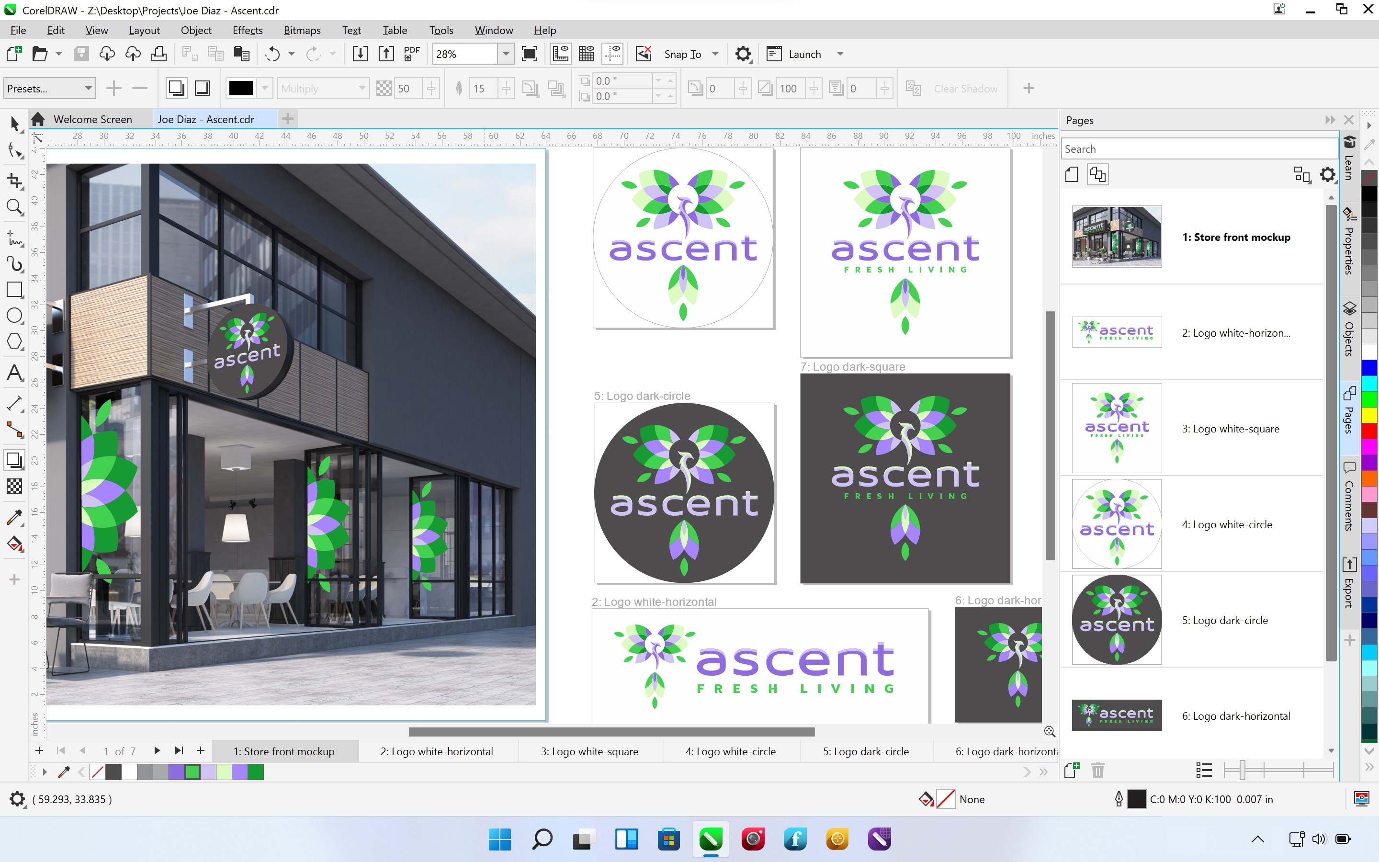Click the Presets dropdown selector

[49, 90]
